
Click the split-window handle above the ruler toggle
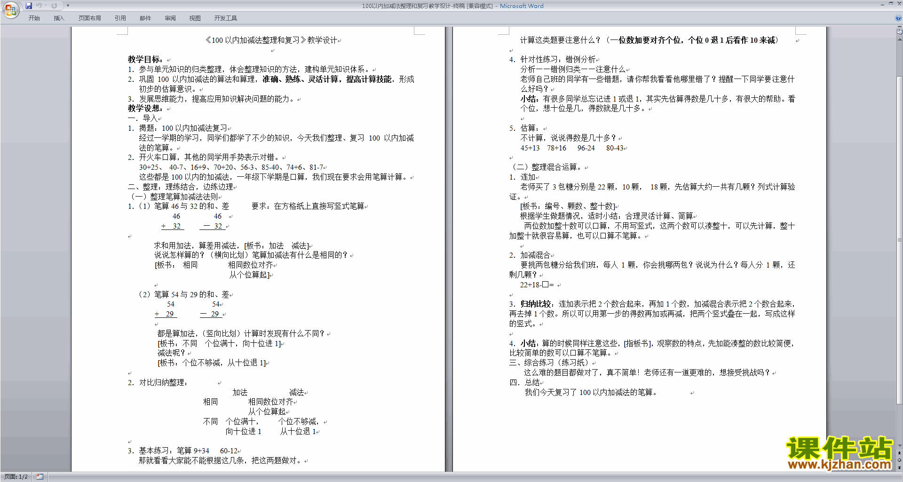click(899, 27)
